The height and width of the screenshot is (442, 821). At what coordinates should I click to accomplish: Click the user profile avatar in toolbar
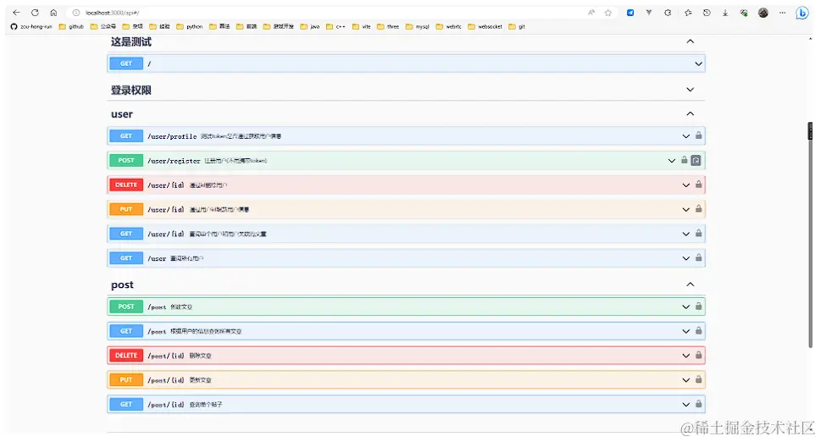pyautogui.click(x=763, y=13)
